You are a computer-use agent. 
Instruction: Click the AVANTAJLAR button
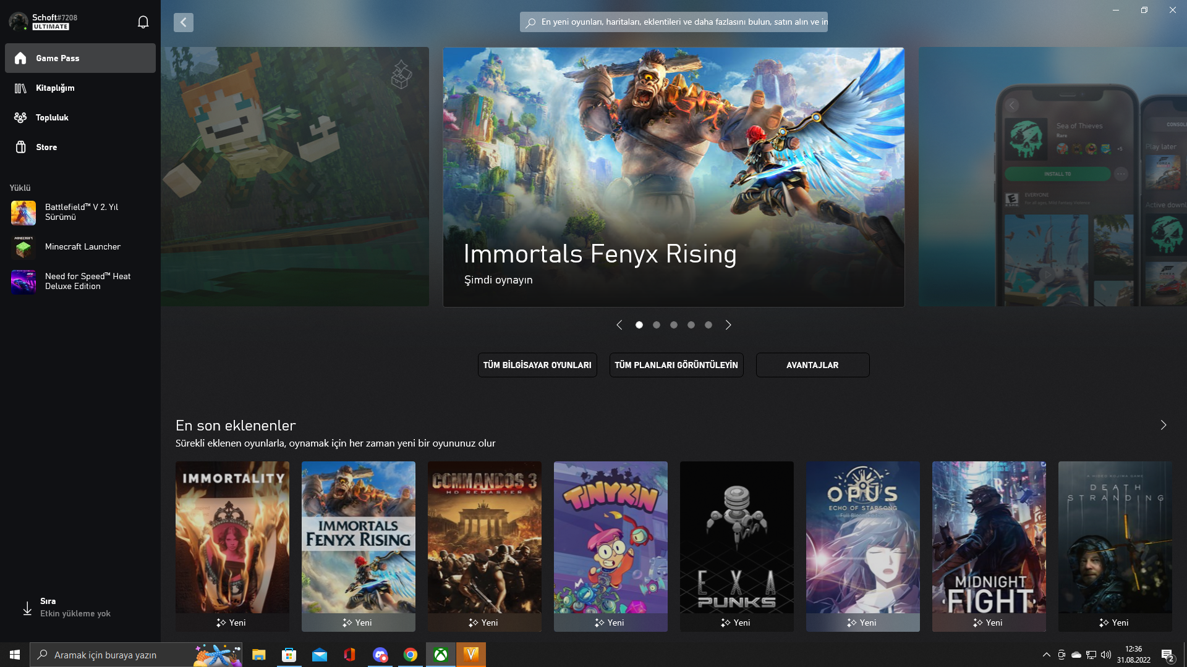pos(812,365)
